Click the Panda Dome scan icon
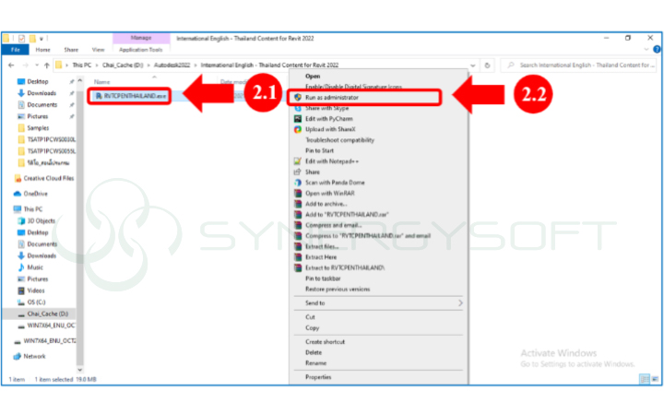This screenshot has width=664, height=415. click(298, 183)
